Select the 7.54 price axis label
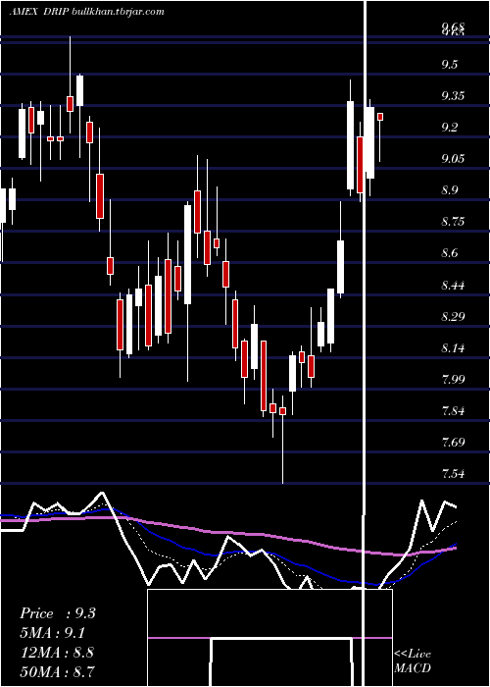 coord(453,474)
